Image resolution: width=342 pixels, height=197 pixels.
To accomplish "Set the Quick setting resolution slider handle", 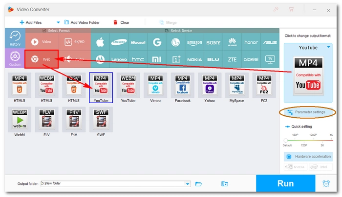I will click(285, 140).
